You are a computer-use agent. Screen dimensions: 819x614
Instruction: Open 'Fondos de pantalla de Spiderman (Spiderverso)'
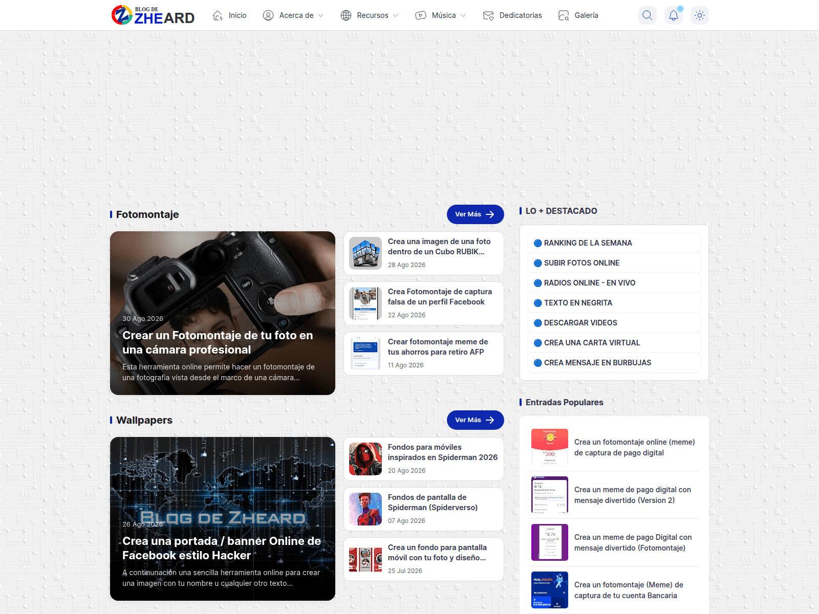click(x=433, y=502)
